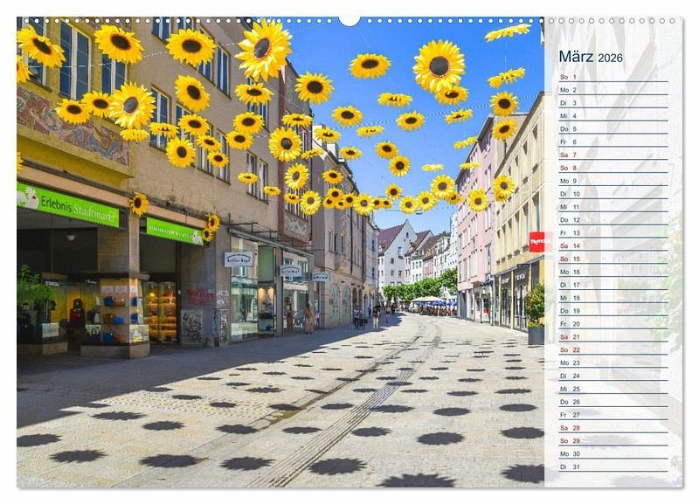Screen dimensions: 699x504
Task: Select the calendar row "So 1"
Action: point(613,77)
